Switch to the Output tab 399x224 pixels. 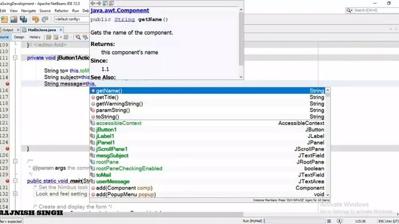[x=7, y=30]
